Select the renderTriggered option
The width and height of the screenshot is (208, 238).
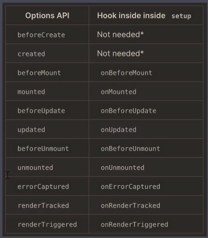click(x=47, y=225)
